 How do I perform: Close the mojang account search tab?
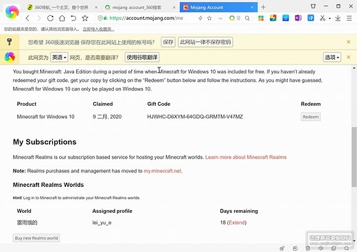coord(174,8)
